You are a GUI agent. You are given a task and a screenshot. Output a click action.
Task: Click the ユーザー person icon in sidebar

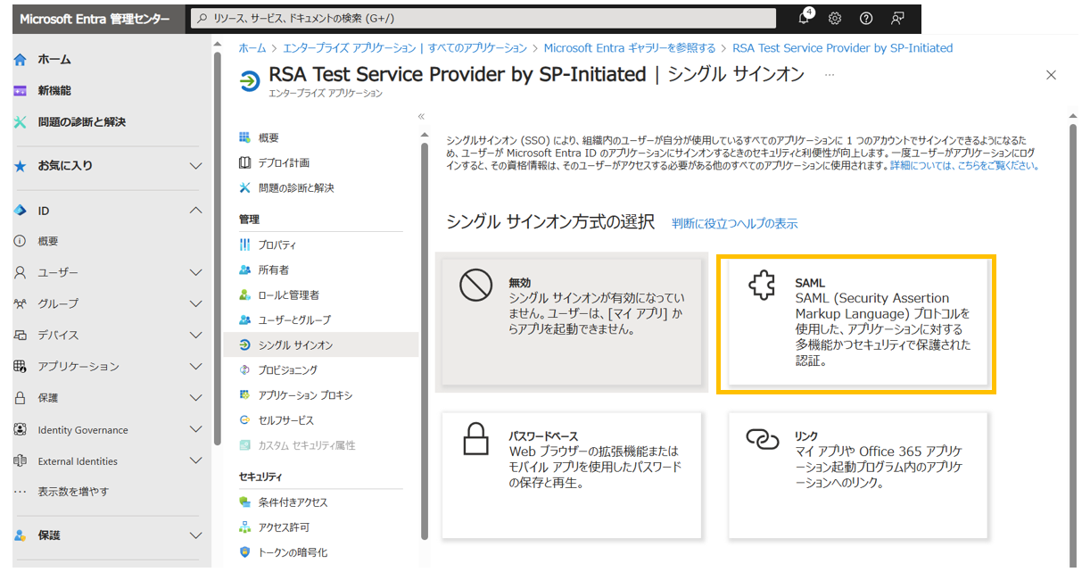coord(21,273)
